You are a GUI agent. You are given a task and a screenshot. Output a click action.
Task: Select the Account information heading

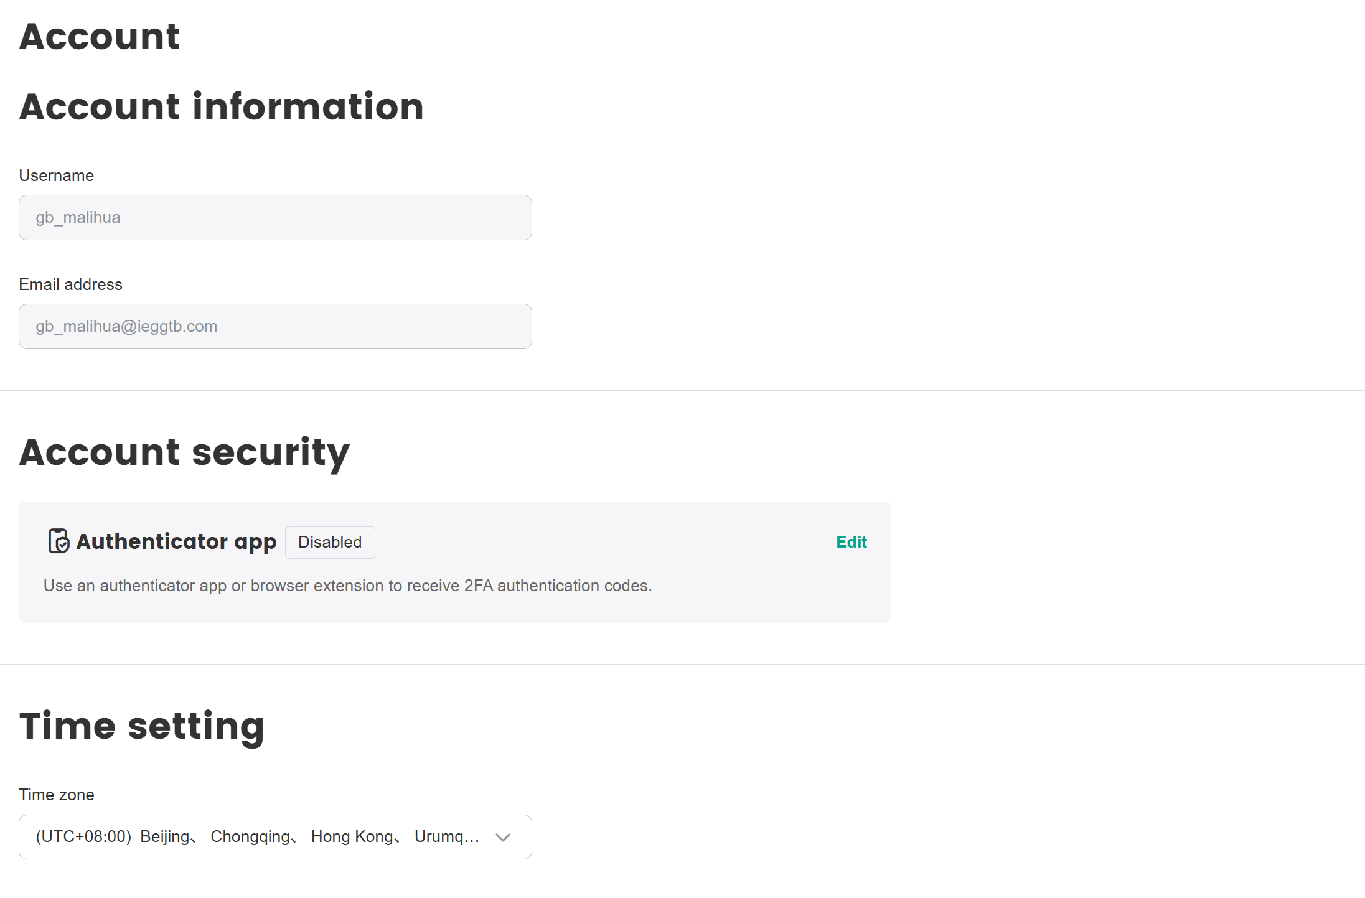[x=222, y=106]
